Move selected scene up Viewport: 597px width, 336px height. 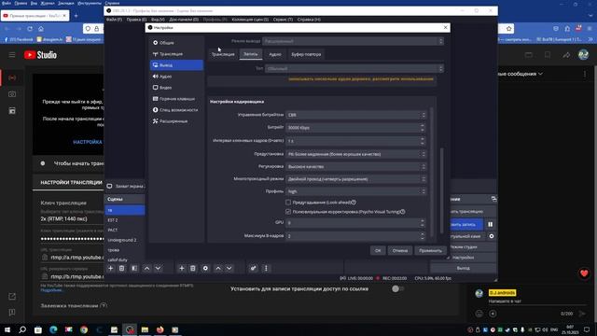[146, 268]
